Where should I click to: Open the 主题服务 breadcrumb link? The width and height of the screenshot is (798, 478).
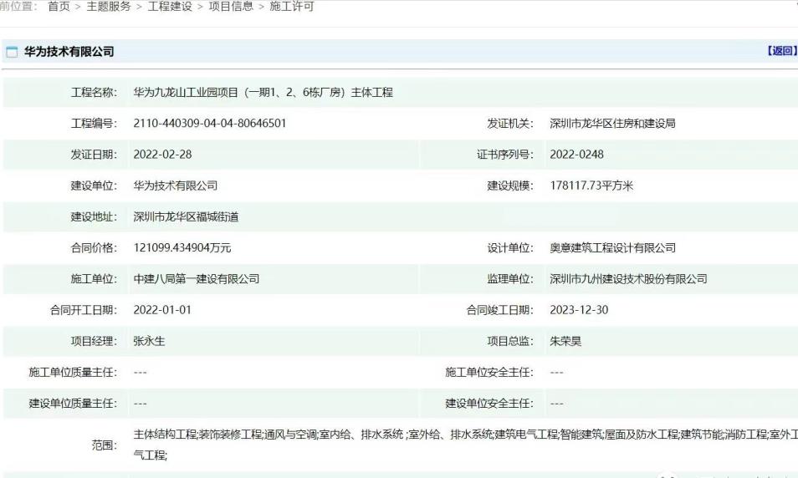pos(109,7)
